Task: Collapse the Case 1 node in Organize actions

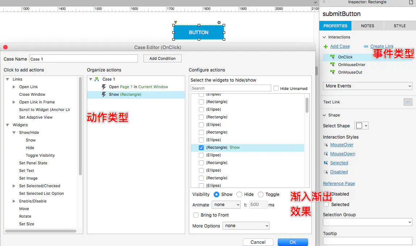Action: (91, 79)
